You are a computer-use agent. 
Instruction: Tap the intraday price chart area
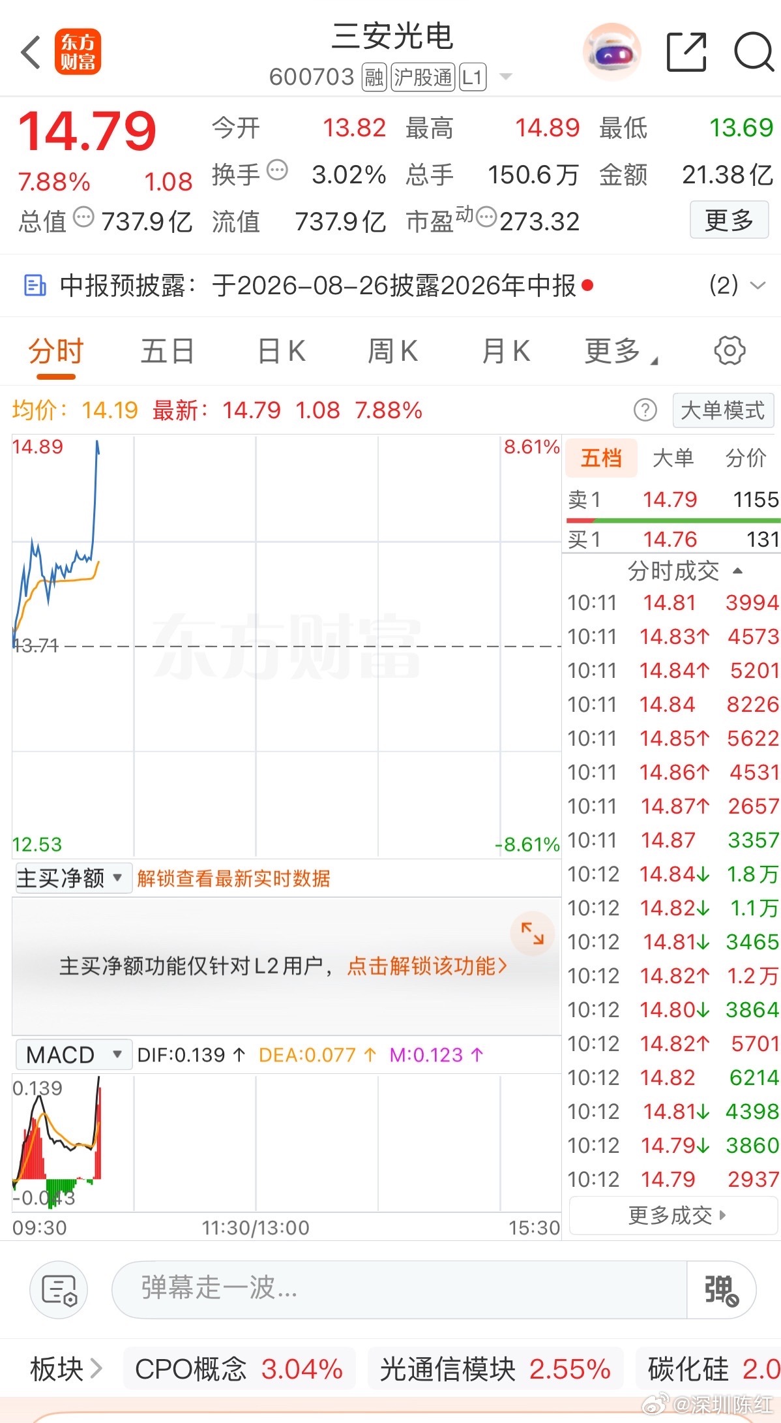point(286,646)
